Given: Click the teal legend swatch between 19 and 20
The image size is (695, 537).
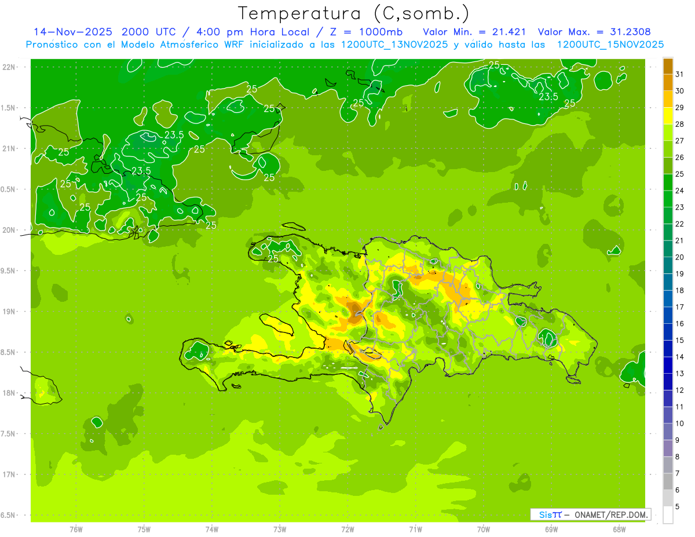Looking at the screenshot, I should tap(668, 266).
